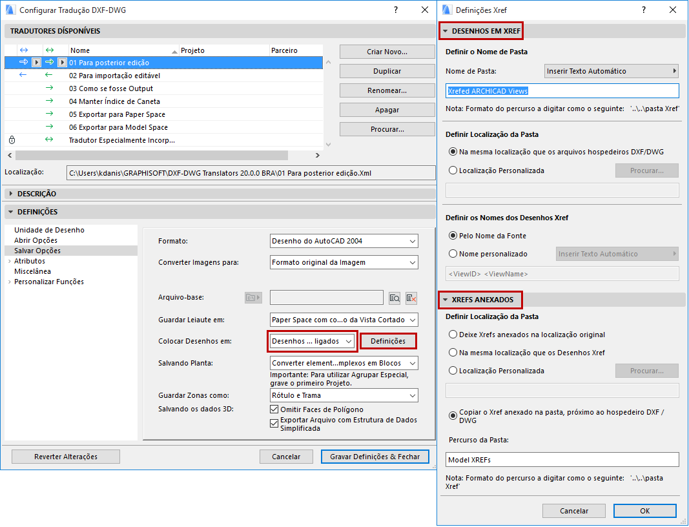Click Cancelar in Definições Xref dialog

(574, 511)
